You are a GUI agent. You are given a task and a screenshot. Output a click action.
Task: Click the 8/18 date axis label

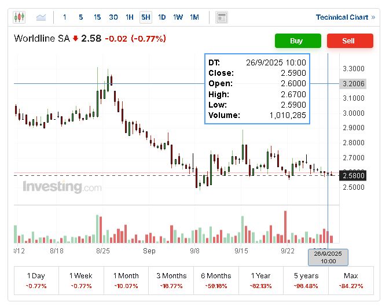57,250
